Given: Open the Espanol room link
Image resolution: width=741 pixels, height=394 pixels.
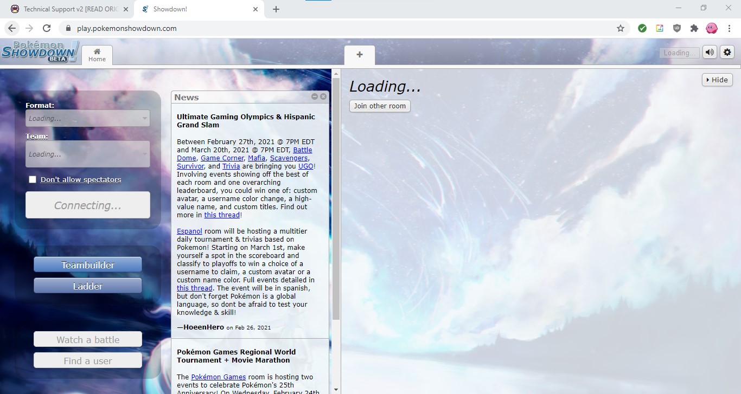Looking at the screenshot, I should (189, 231).
